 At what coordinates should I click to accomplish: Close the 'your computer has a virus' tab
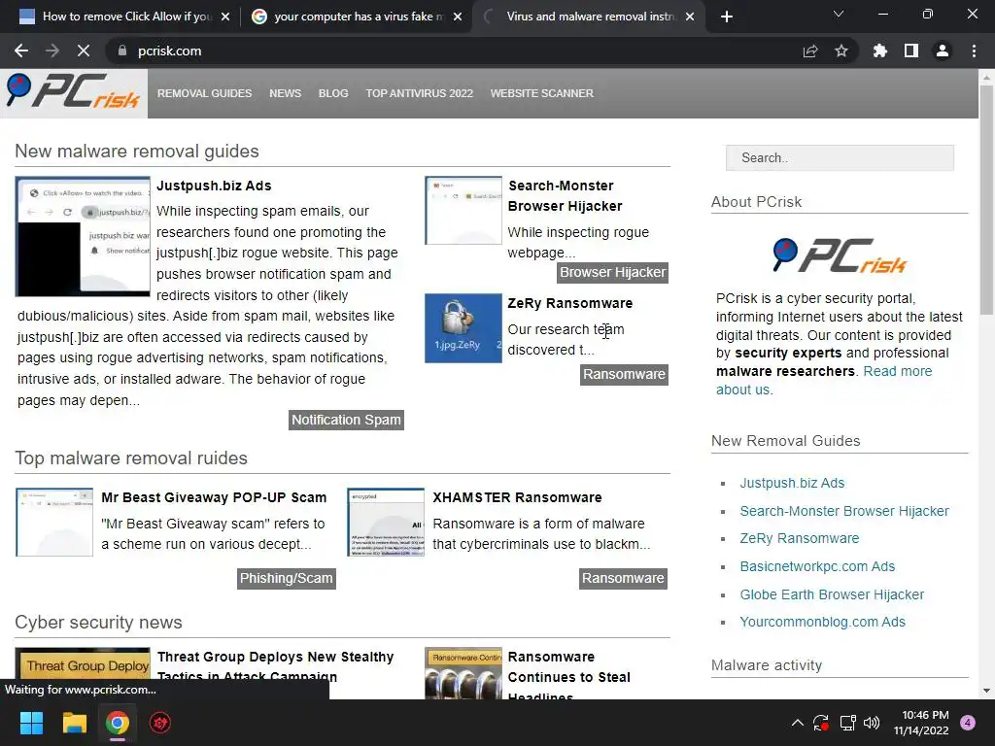point(458,17)
